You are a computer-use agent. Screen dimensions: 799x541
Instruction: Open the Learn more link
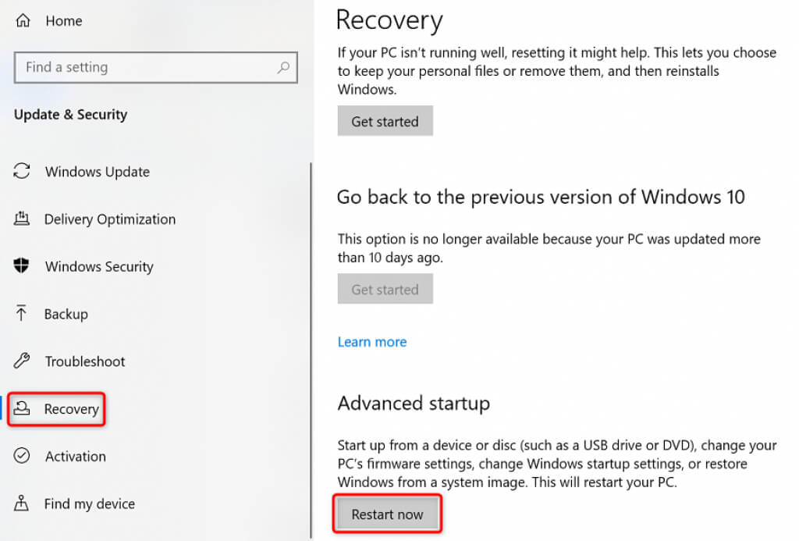pos(371,342)
